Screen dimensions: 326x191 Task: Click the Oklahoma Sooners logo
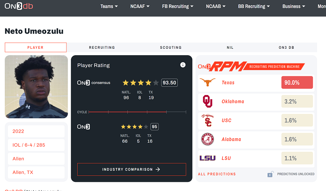(x=207, y=101)
